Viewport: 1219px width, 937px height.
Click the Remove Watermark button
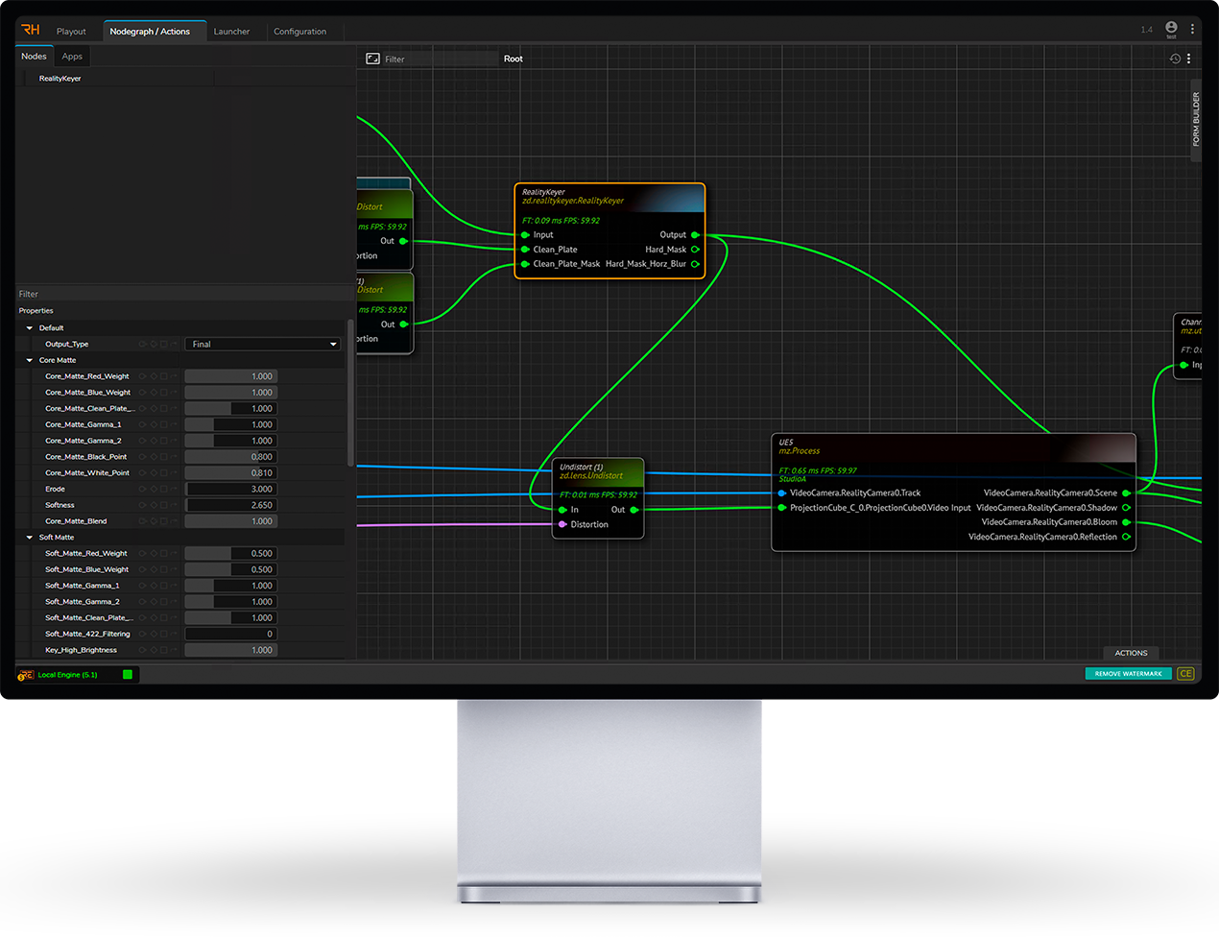pyautogui.click(x=1128, y=674)
